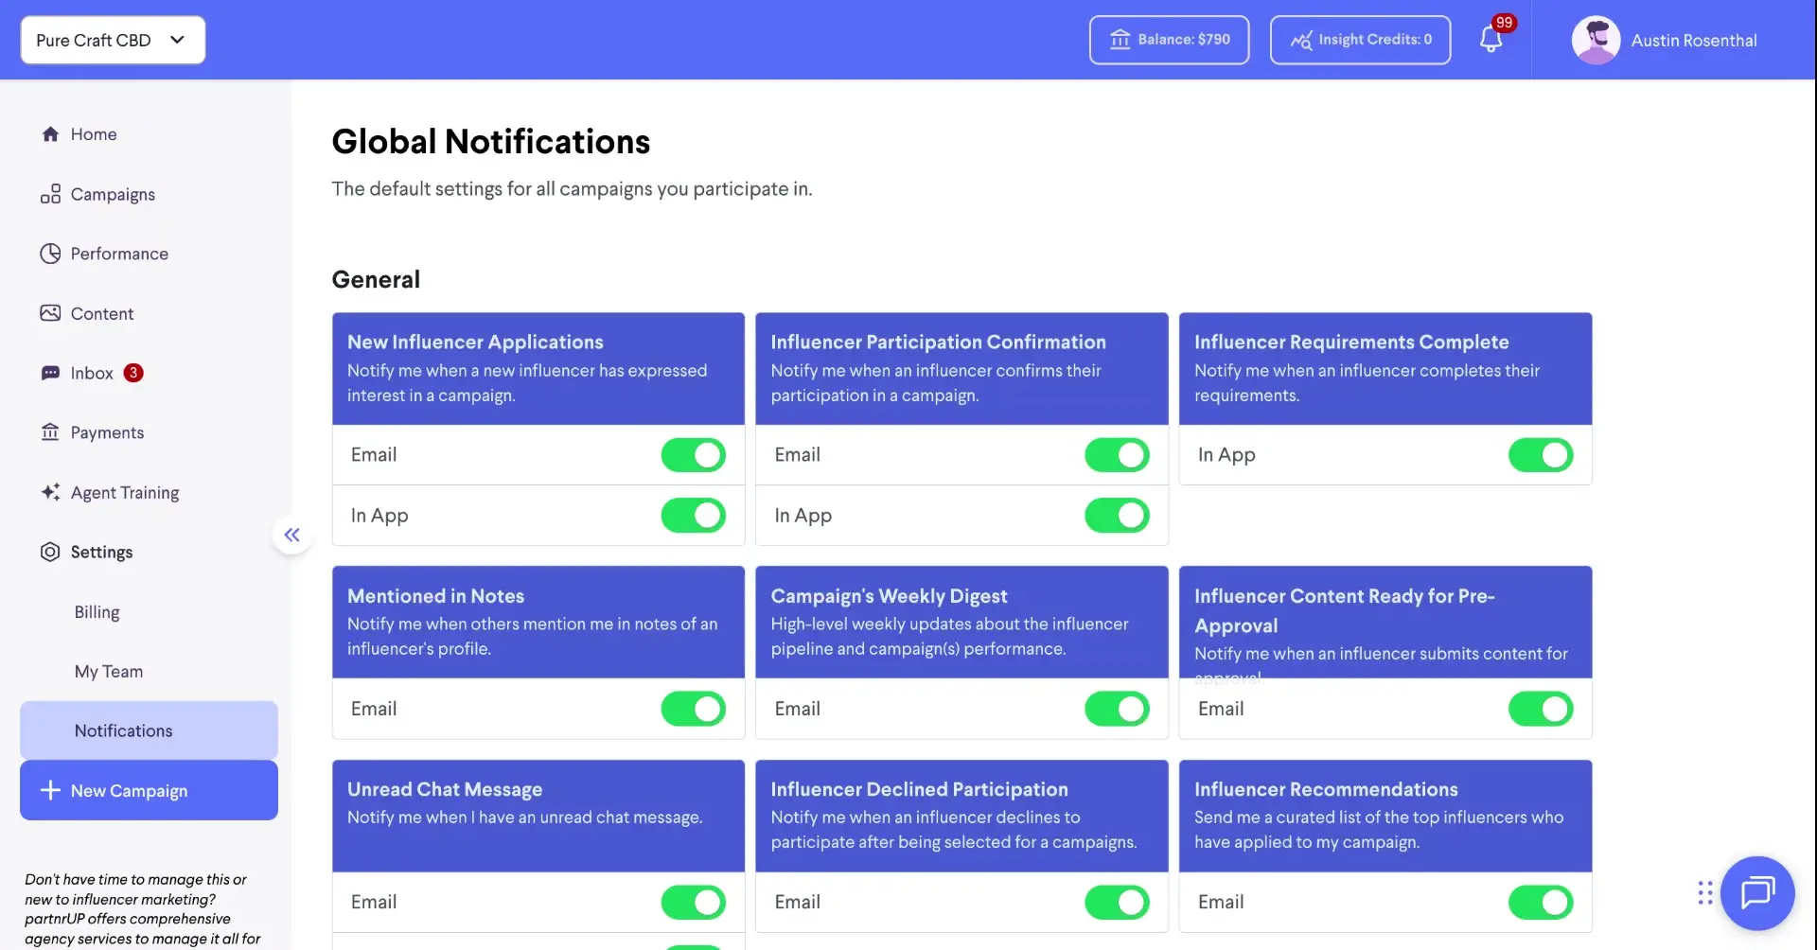Go to the My Team settings page
The image size is (1817, 950).
coord(108,671)
